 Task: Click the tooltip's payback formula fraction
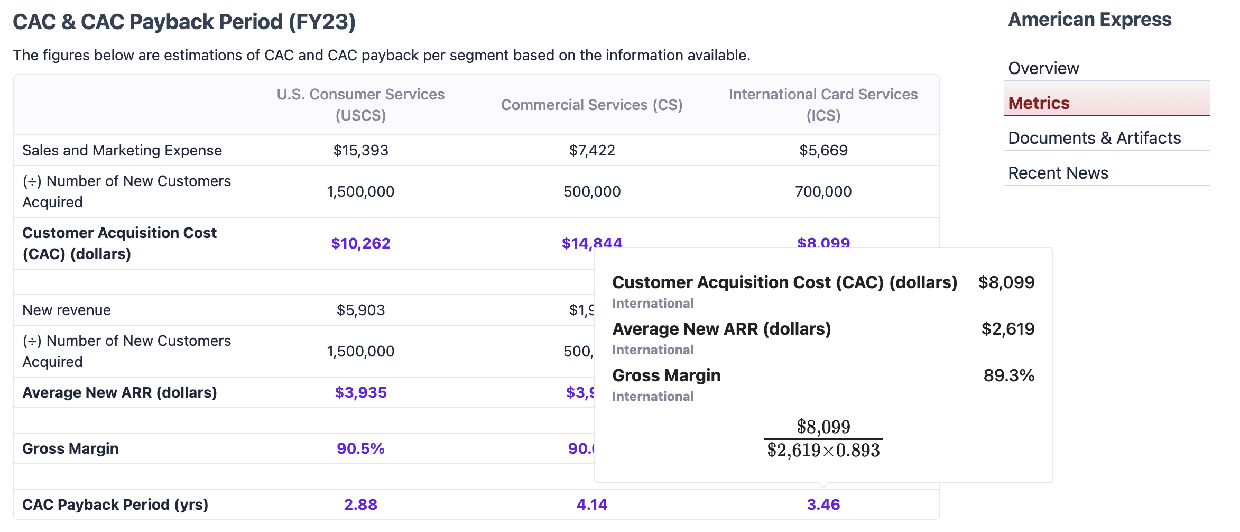click(x=823, y=438)
